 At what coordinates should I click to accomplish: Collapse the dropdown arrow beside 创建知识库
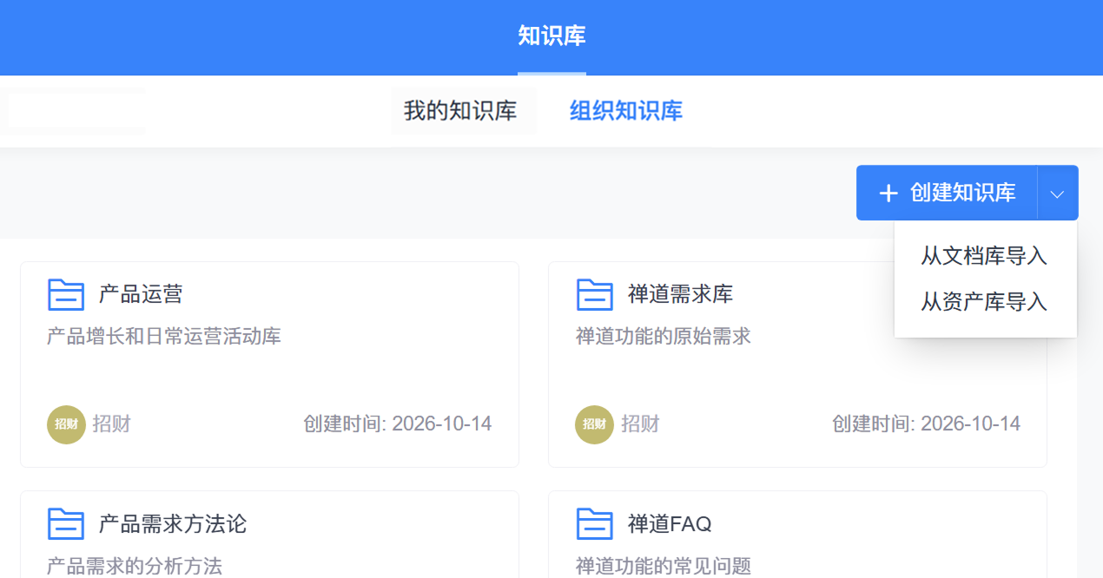pos(1057,194)
